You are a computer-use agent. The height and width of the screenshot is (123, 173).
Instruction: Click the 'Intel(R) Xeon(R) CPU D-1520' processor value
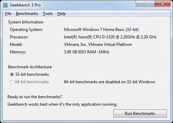110,37
